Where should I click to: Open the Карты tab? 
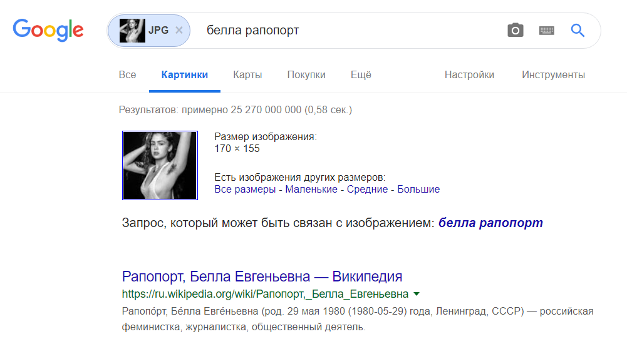point(247,75)
